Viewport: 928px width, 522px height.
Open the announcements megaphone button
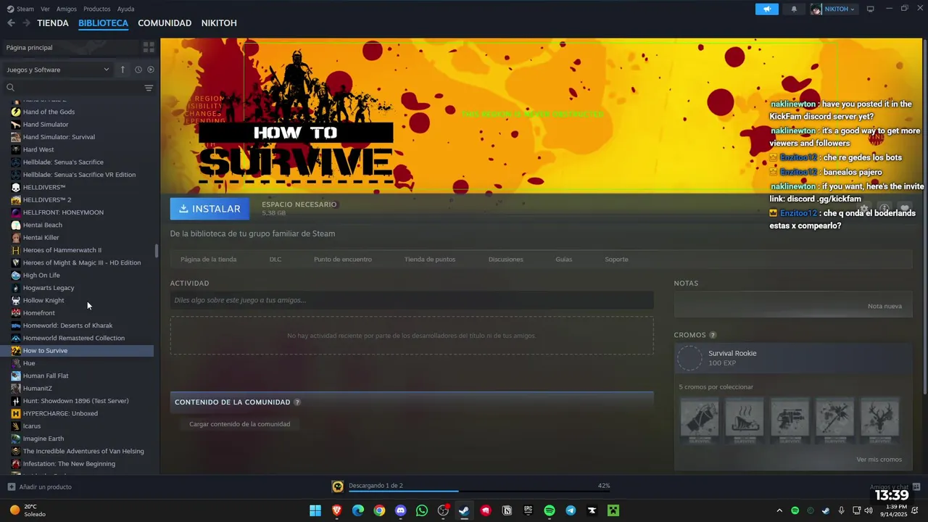(x=766, y=9)
